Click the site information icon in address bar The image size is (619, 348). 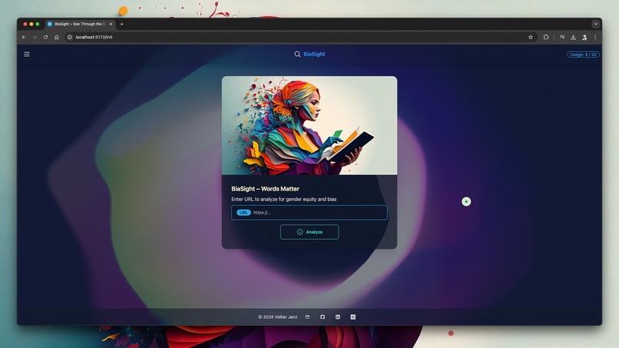pos(69,37)
